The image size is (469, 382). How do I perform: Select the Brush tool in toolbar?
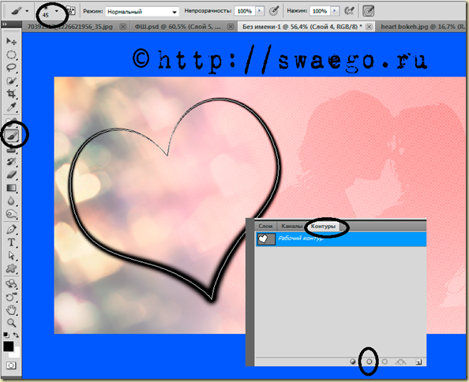click(12, 136)
